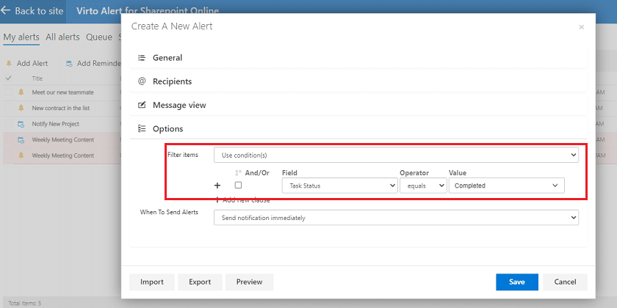Click the plus icon to add condition row
This screenshot has height=308, width=617.
tap(217, 186)
